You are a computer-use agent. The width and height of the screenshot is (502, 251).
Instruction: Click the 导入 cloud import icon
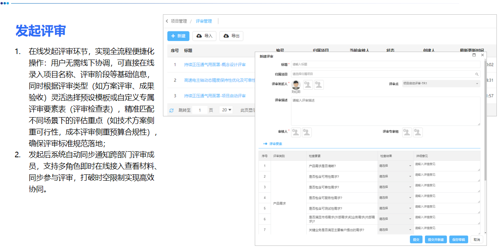point(199,36)
